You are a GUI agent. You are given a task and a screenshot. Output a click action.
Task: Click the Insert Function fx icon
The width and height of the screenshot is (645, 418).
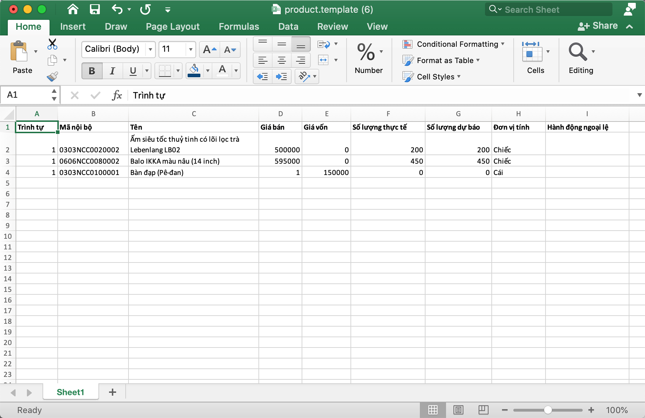pos(117,95)
